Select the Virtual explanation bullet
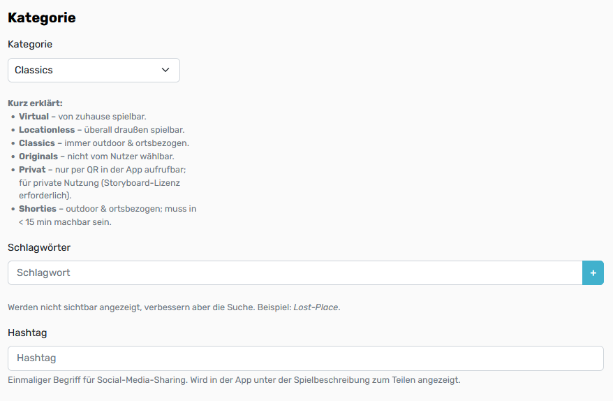613x401 pixels. point(82,117)
